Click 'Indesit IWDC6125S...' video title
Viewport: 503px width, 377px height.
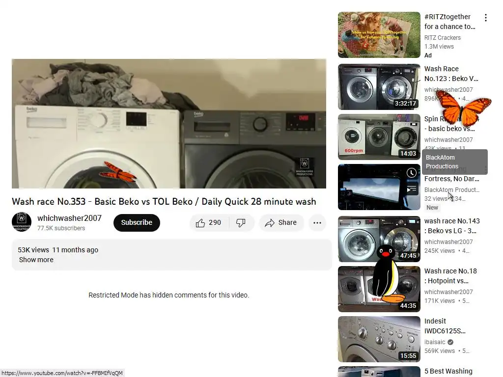(x=445, y=326)
